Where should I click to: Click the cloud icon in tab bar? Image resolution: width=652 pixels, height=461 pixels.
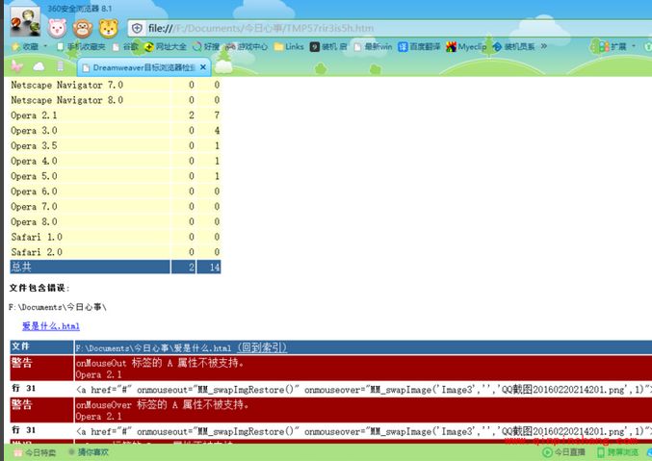[x=39, y=66]
